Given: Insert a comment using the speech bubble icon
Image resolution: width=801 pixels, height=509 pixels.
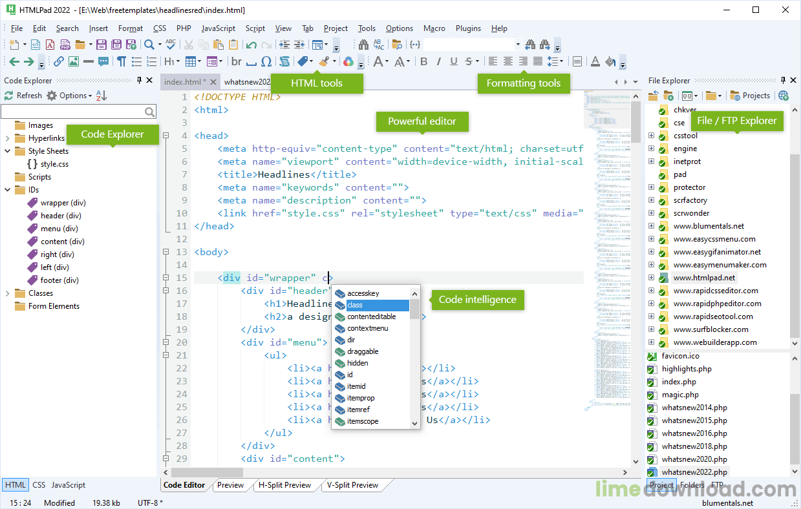Looking at the screenshot, I should [103, 62].
